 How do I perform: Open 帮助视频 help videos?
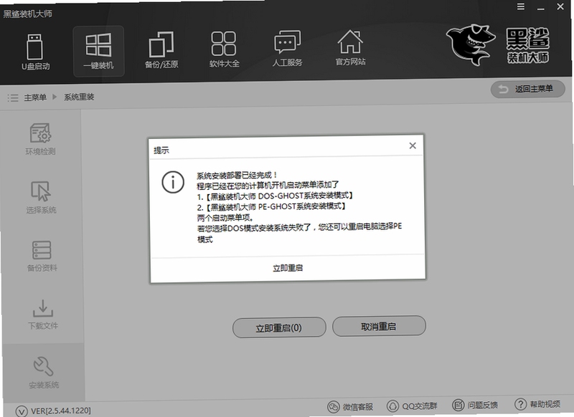tap(537, 404)
